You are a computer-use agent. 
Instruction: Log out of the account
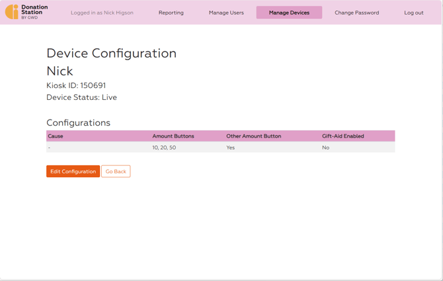tap(413, 13)
